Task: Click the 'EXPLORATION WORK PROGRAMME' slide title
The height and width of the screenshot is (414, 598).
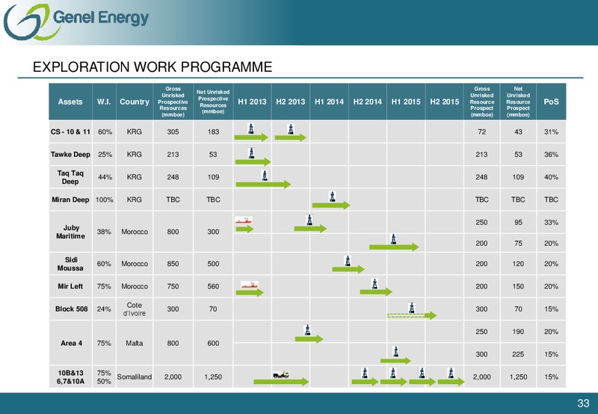Action: click(x=152, y=67)
